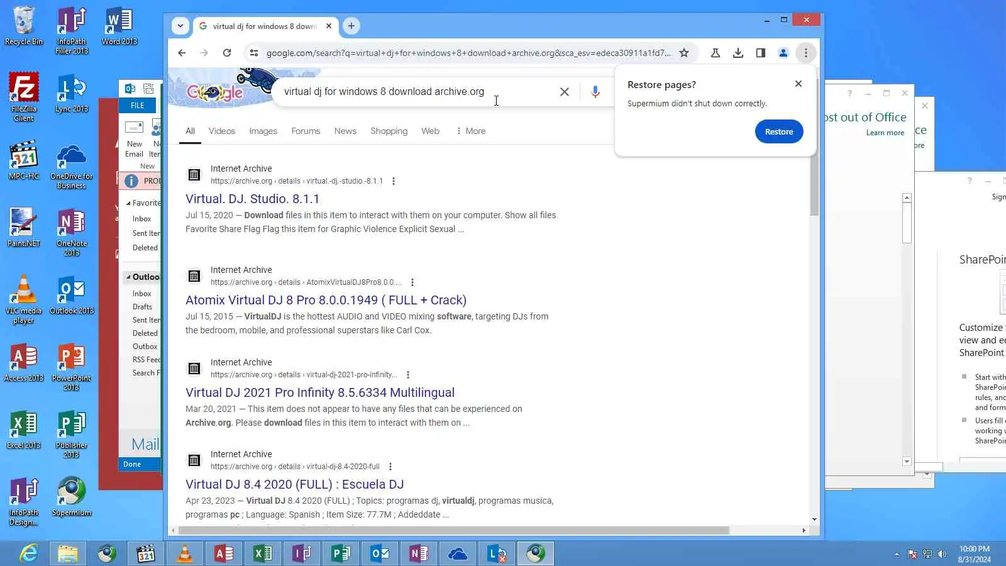Screen dimensions: 1006x566
Task: Open the Chrome Labs flask icon
Action: coord(716,53)
